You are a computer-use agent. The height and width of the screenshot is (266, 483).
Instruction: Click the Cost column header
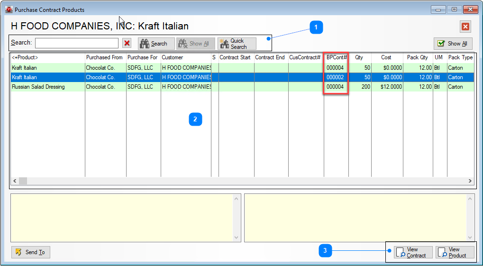(x=387, y=57)
